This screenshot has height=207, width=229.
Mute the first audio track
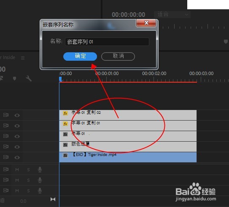pyautogui.click(x=17, y=169)
